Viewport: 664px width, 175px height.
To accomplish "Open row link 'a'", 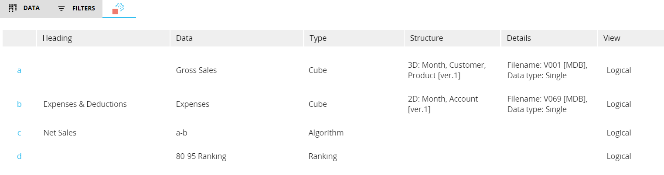I will pos(19,70).
